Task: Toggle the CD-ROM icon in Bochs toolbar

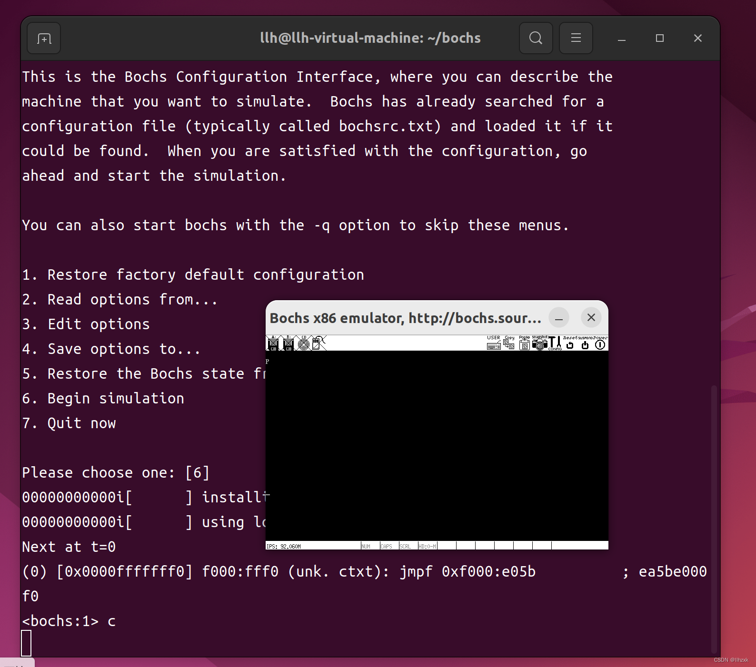Action: click(303, 343)
